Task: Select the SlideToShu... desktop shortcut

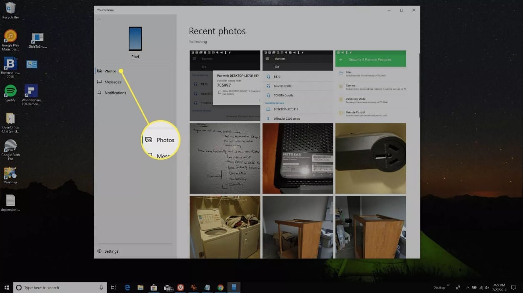Action: 38,41
